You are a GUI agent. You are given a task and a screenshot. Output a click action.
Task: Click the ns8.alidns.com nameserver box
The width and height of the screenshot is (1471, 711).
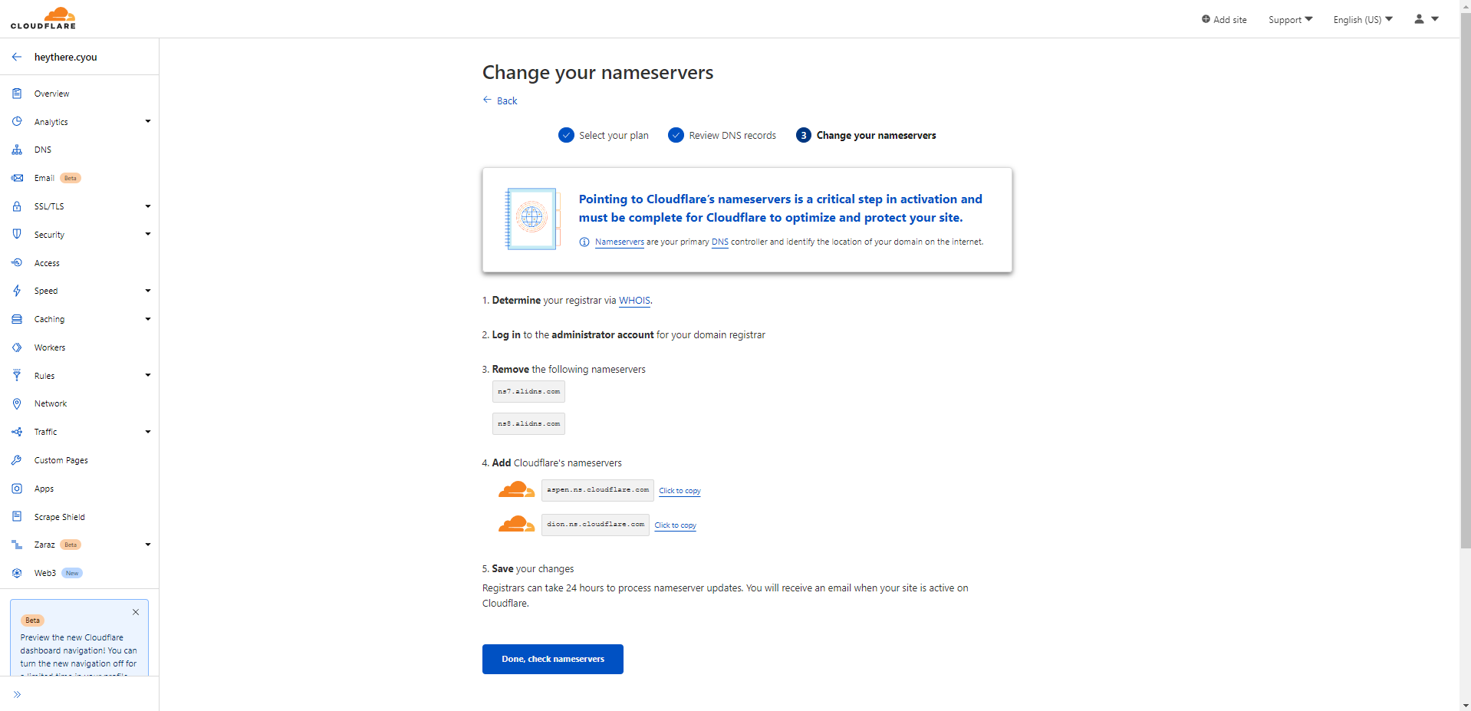point(528,423)
